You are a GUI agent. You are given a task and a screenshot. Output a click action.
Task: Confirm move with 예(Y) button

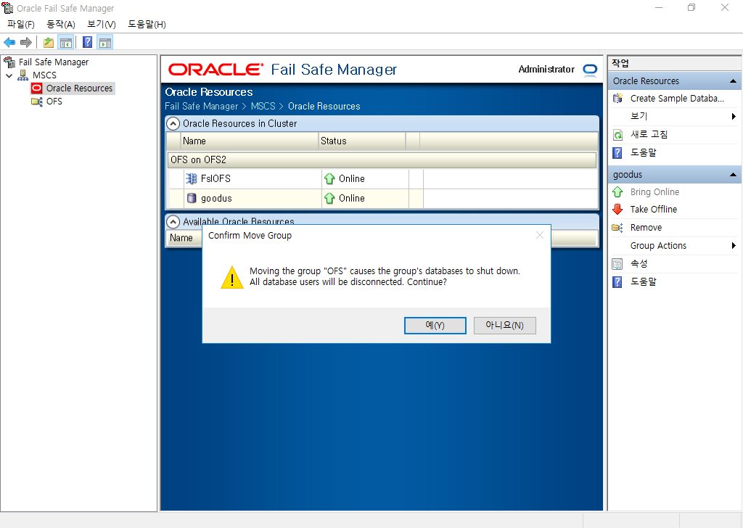pos(435,326)
